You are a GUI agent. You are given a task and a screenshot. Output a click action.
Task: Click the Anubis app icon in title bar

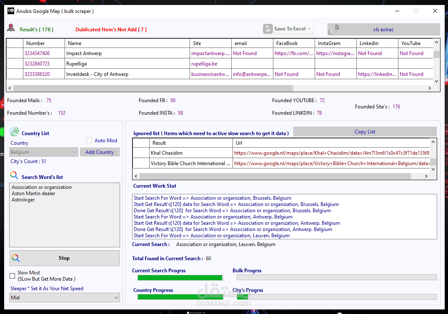tap(11, 11)
